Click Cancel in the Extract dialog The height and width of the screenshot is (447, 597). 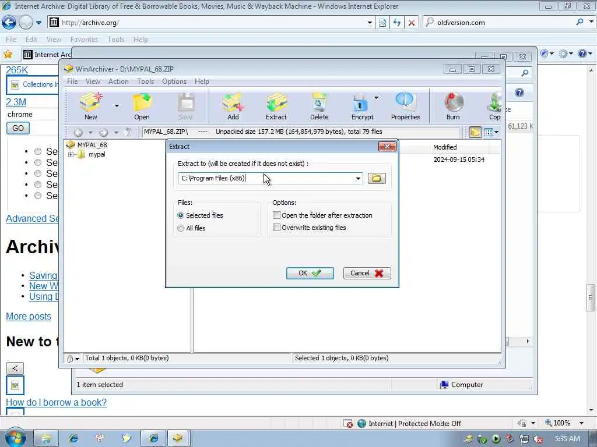(x=367, y=274)
